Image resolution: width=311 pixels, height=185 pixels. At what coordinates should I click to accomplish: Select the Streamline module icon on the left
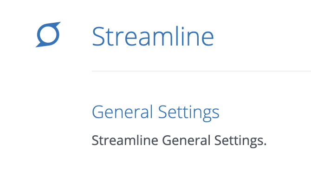tap(48, 34)
